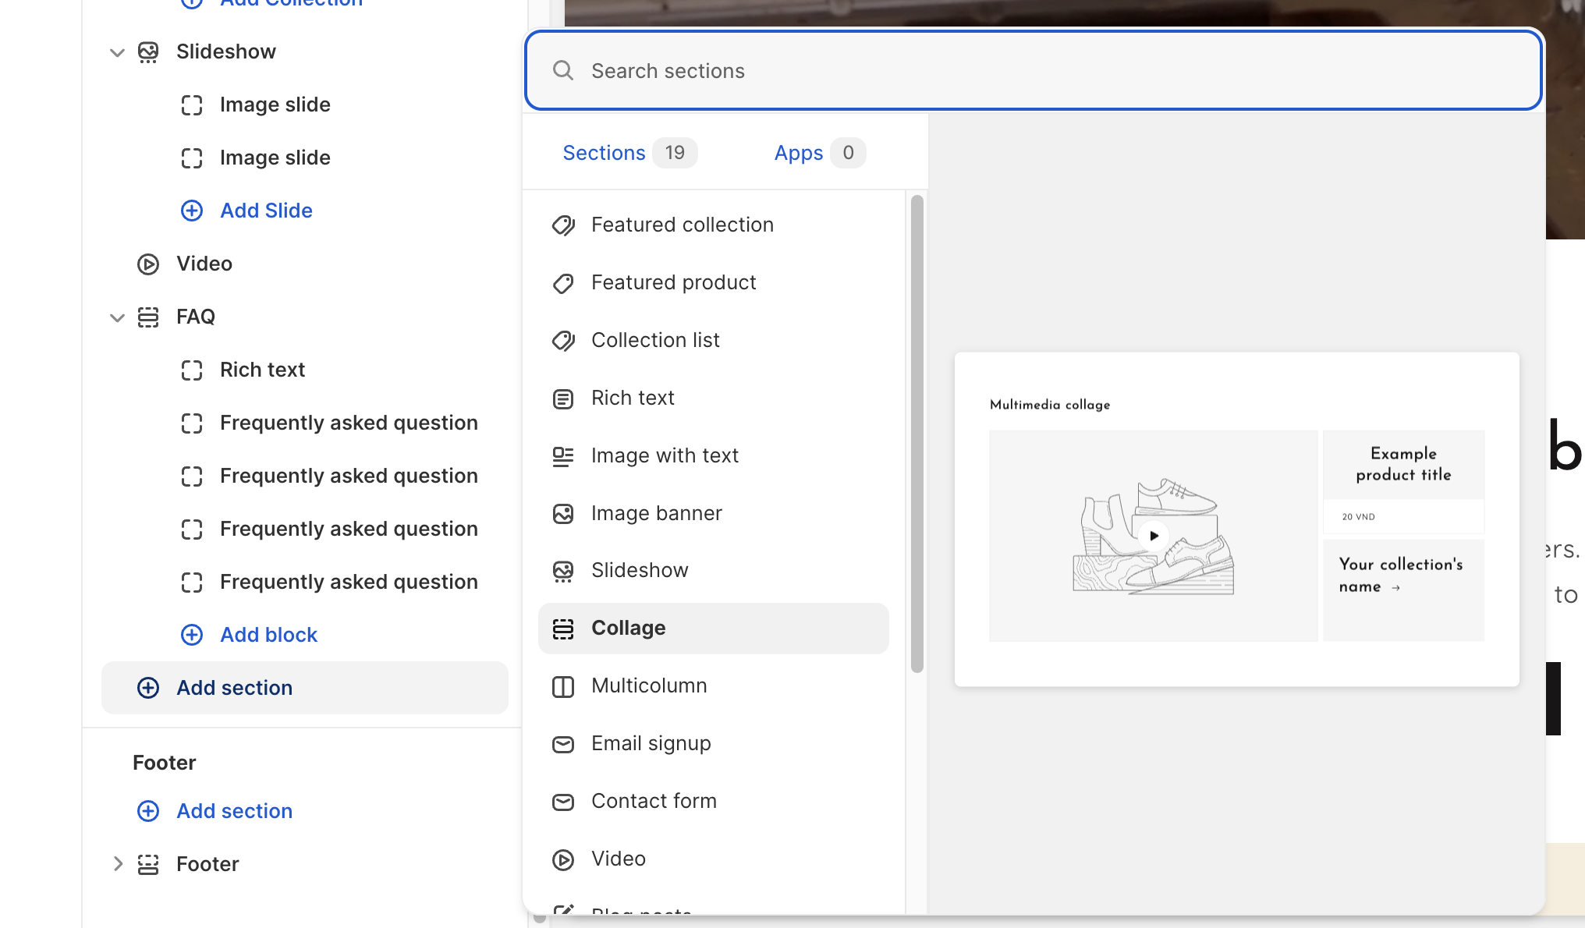Click the section list scrollbar

tap(917, 434)
